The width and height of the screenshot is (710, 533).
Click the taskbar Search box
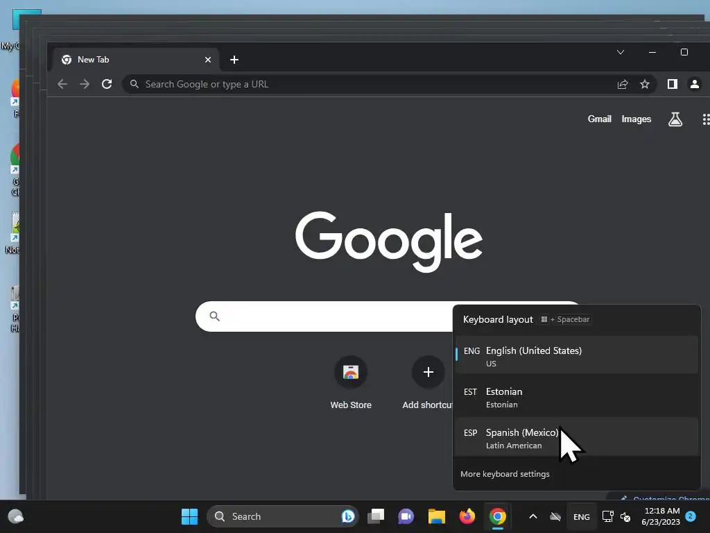click(x=282, y=516)
